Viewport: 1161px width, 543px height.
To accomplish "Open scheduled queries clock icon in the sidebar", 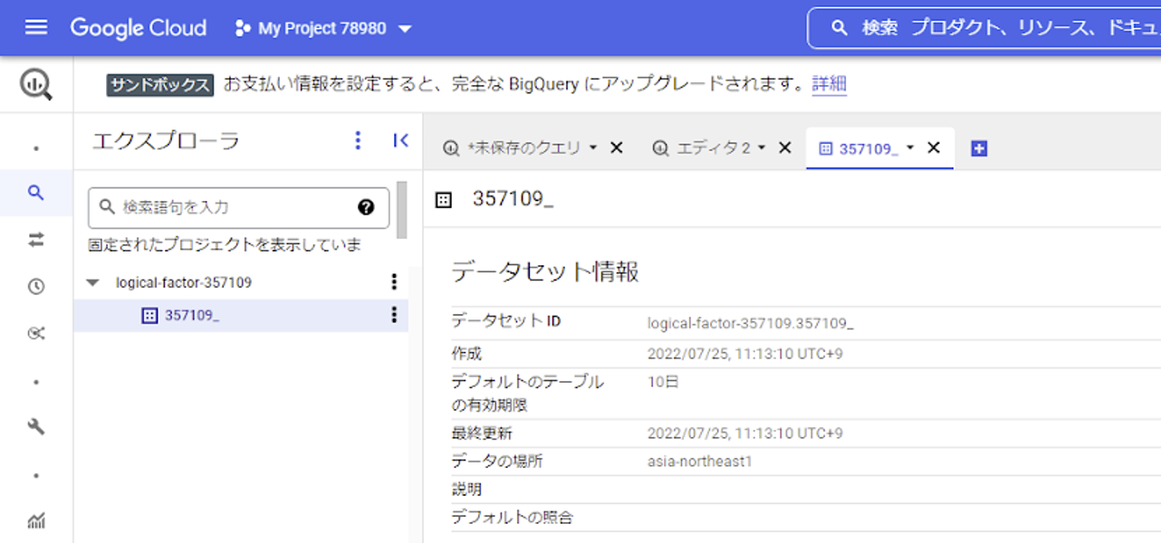I will [36, 287].
